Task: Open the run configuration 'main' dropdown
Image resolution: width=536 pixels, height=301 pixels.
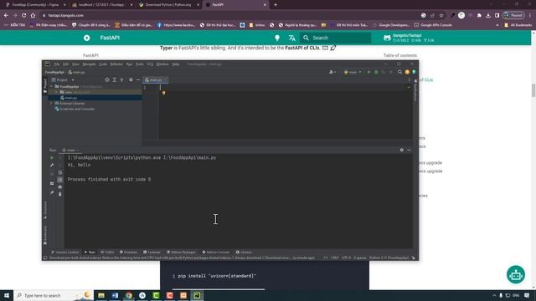Action: pos(353,72)
